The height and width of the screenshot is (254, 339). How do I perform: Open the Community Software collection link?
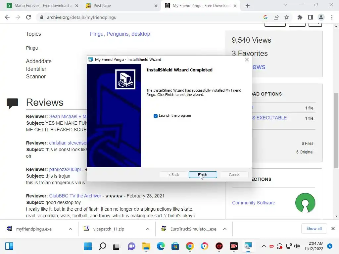tap(254, 203)
